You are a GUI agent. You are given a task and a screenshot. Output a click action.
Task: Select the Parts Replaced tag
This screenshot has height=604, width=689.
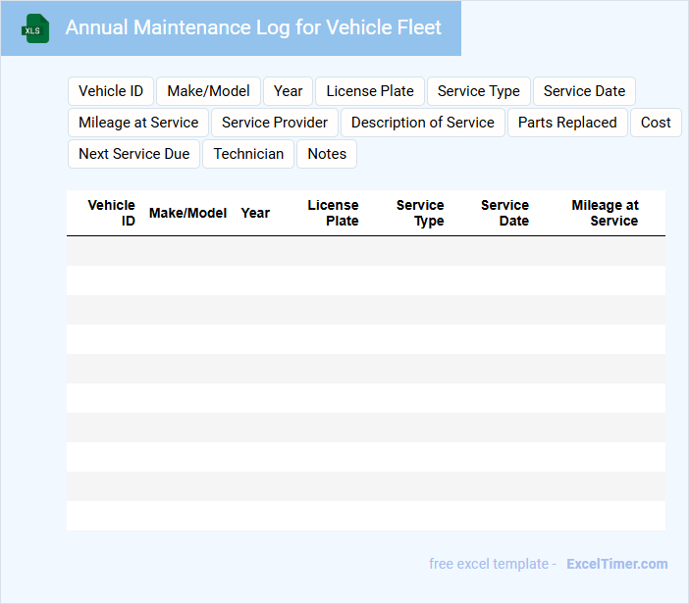pos(567,123)
